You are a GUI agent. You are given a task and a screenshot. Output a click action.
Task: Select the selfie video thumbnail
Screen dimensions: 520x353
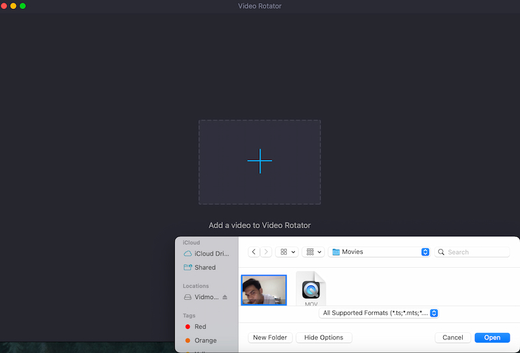[264, 291]
